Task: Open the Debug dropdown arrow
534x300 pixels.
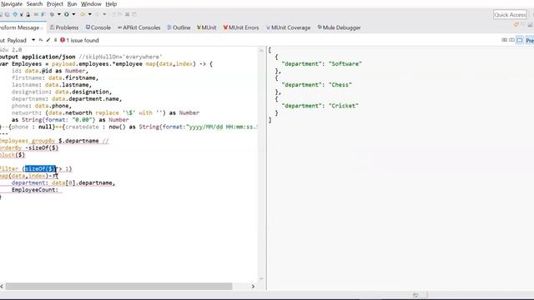Action: click(x=59, y=14)
